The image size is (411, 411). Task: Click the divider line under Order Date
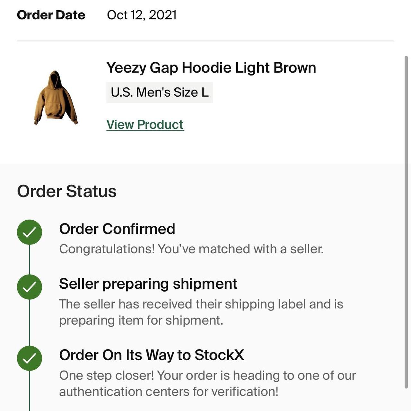pos(205,40)
